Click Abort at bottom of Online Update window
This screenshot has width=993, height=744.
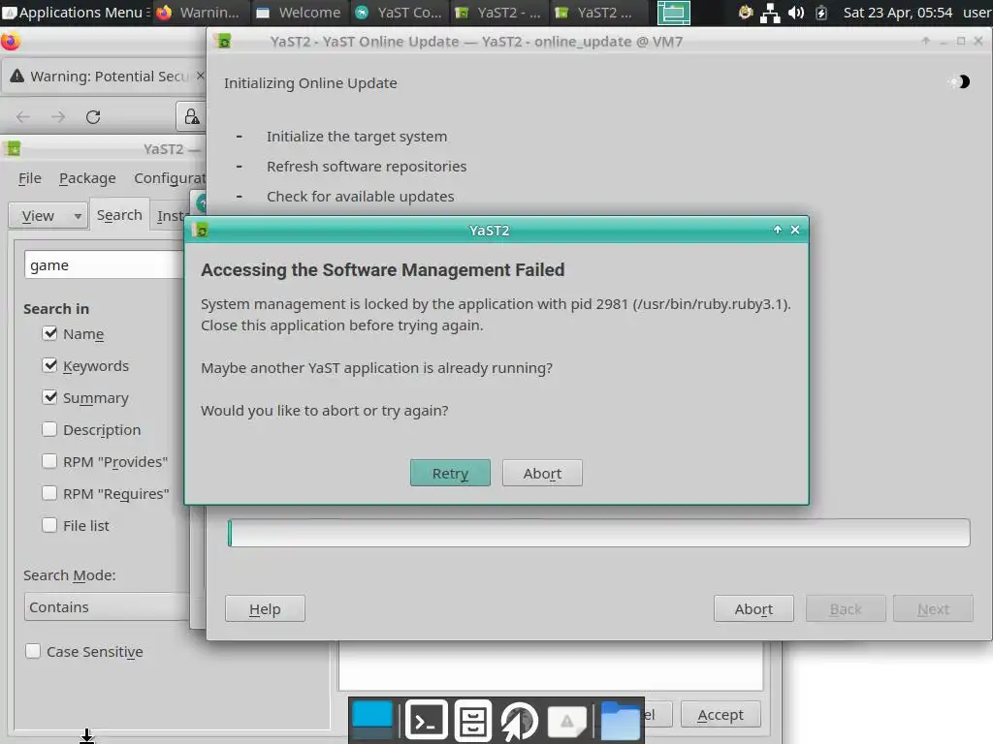click(753, 608)
